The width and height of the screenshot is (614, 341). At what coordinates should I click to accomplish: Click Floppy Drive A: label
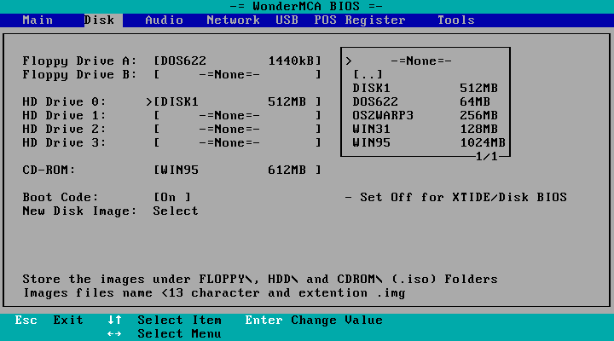(79, 61)
